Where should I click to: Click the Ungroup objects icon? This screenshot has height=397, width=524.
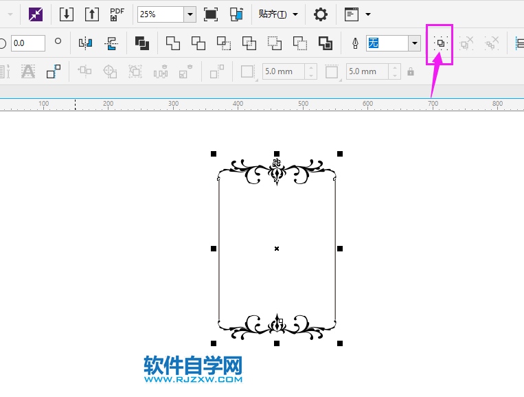[466, 43]
